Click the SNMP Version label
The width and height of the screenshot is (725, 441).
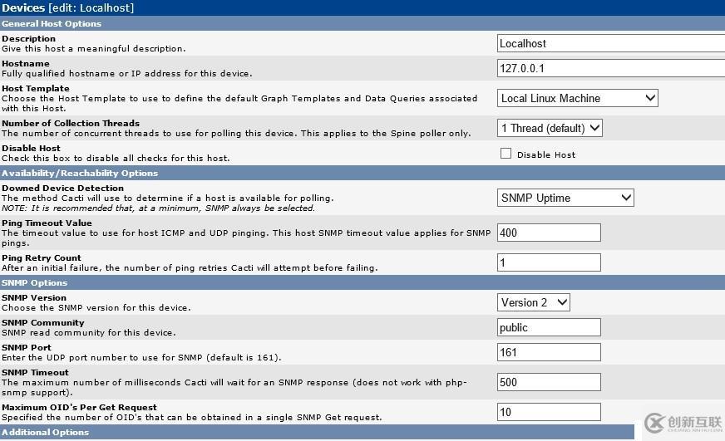[34, 298]
